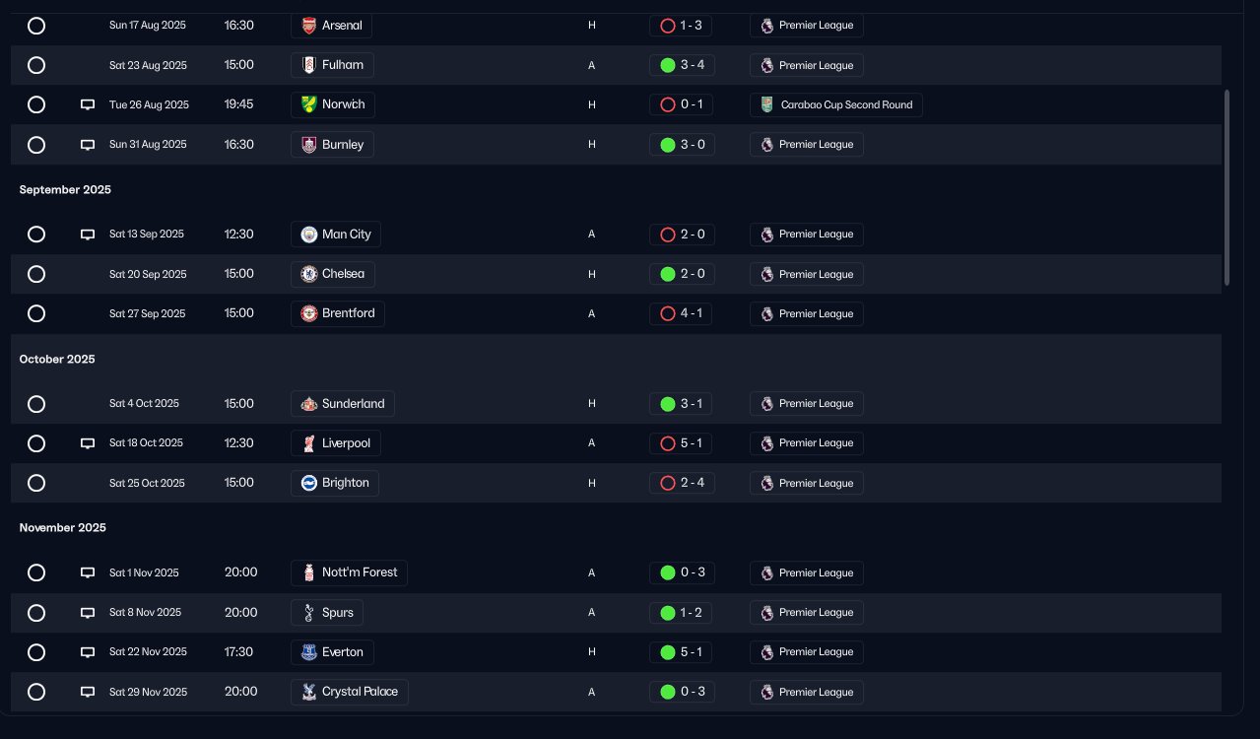Viewport: 1260px width, 739px height.
Task: Open the 5 - 1 Everton score result
Action: pos(681,652)
